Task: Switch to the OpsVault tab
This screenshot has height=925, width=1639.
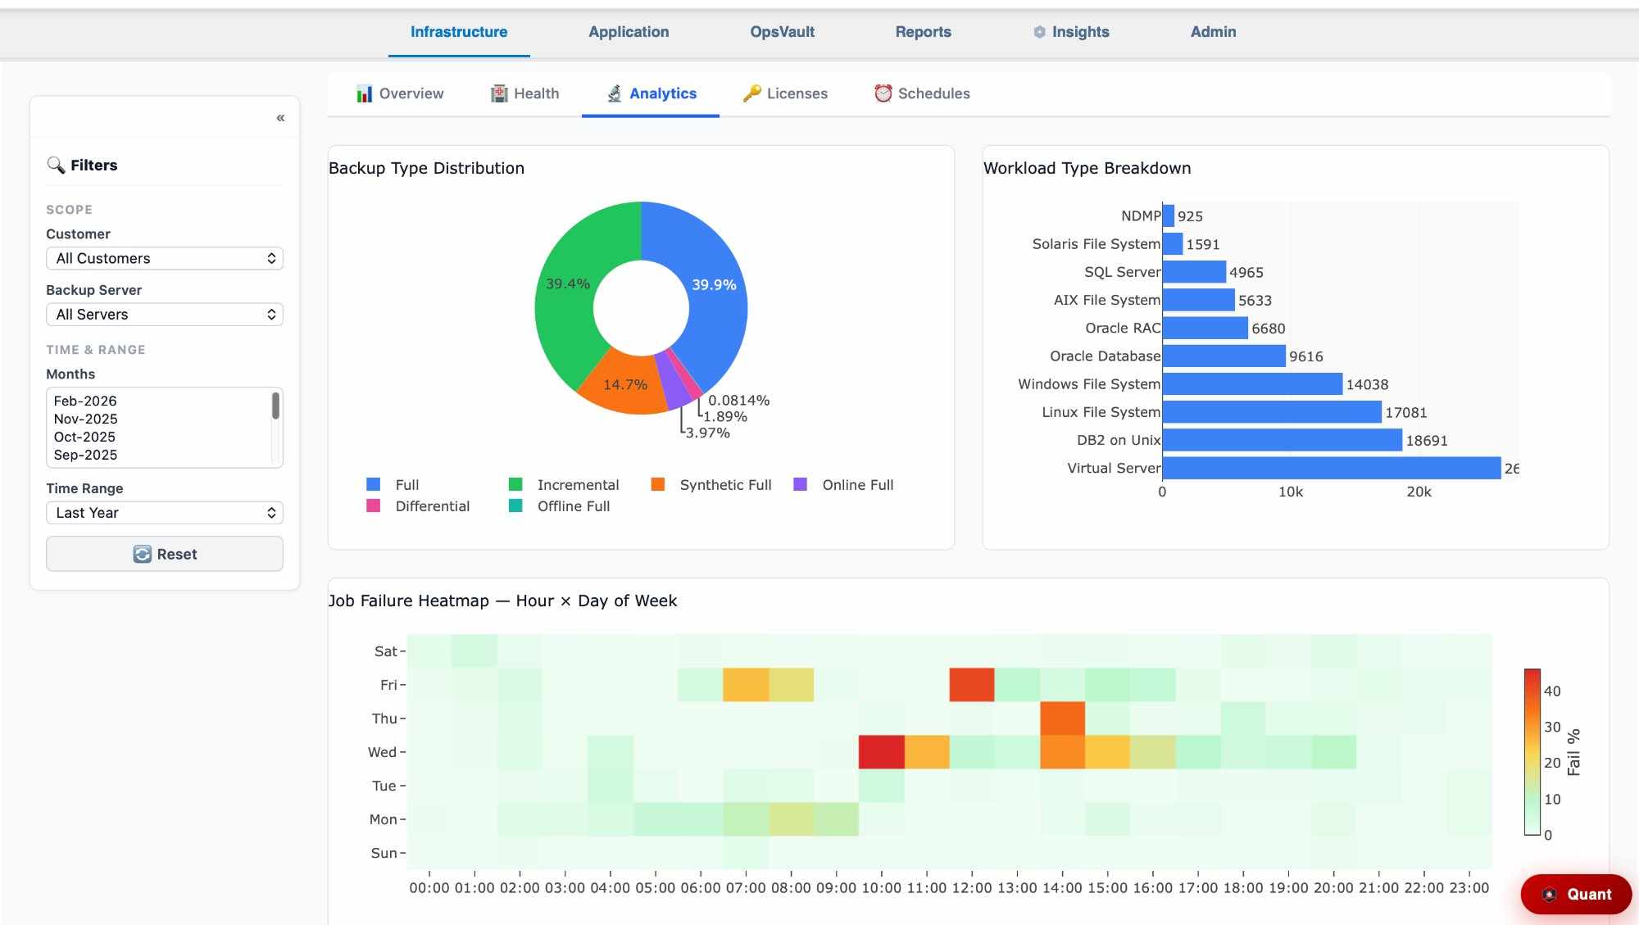Action: (782, 32)
